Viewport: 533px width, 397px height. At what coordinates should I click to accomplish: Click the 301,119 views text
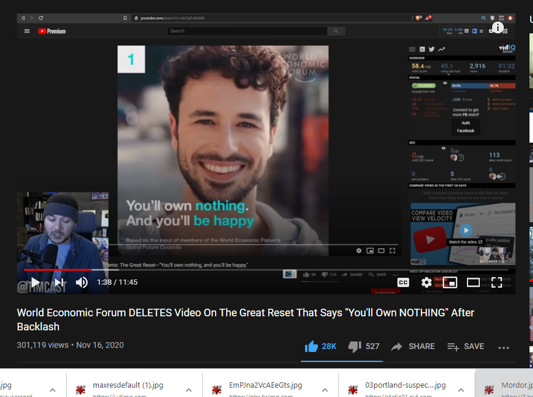[43, 345]
